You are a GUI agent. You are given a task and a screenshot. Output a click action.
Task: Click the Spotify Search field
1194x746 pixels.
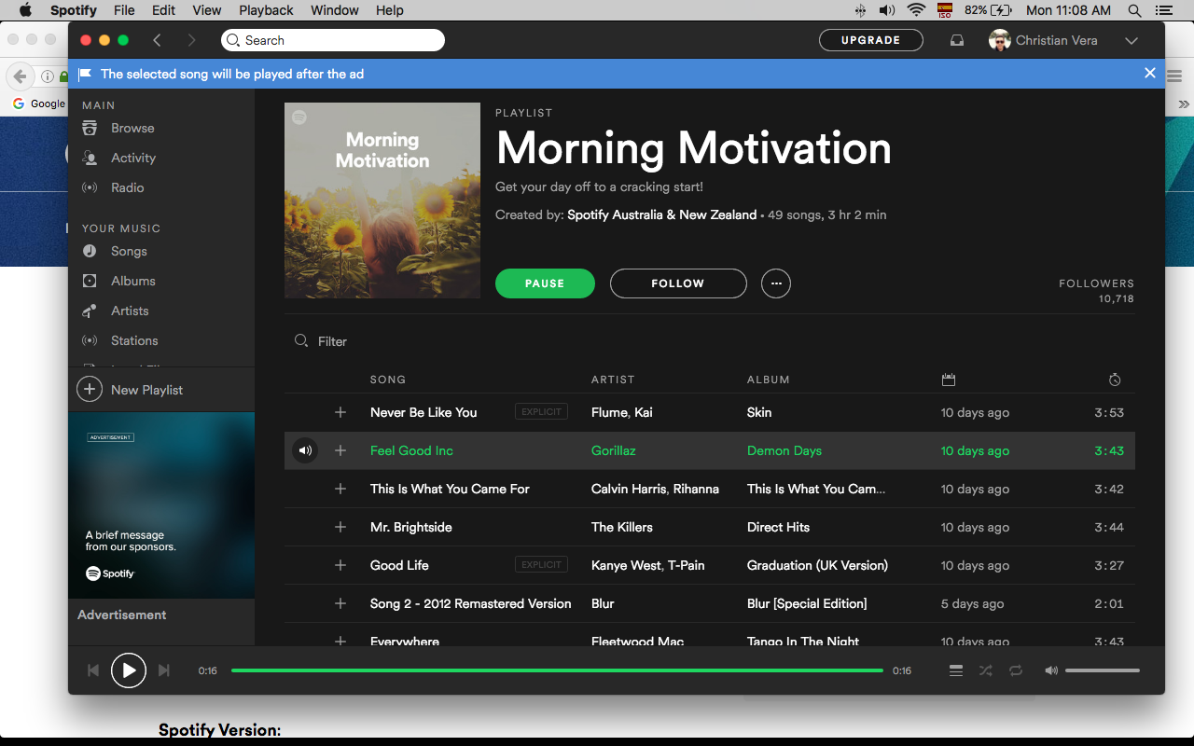pyautogui.click(x=333, y=40)
